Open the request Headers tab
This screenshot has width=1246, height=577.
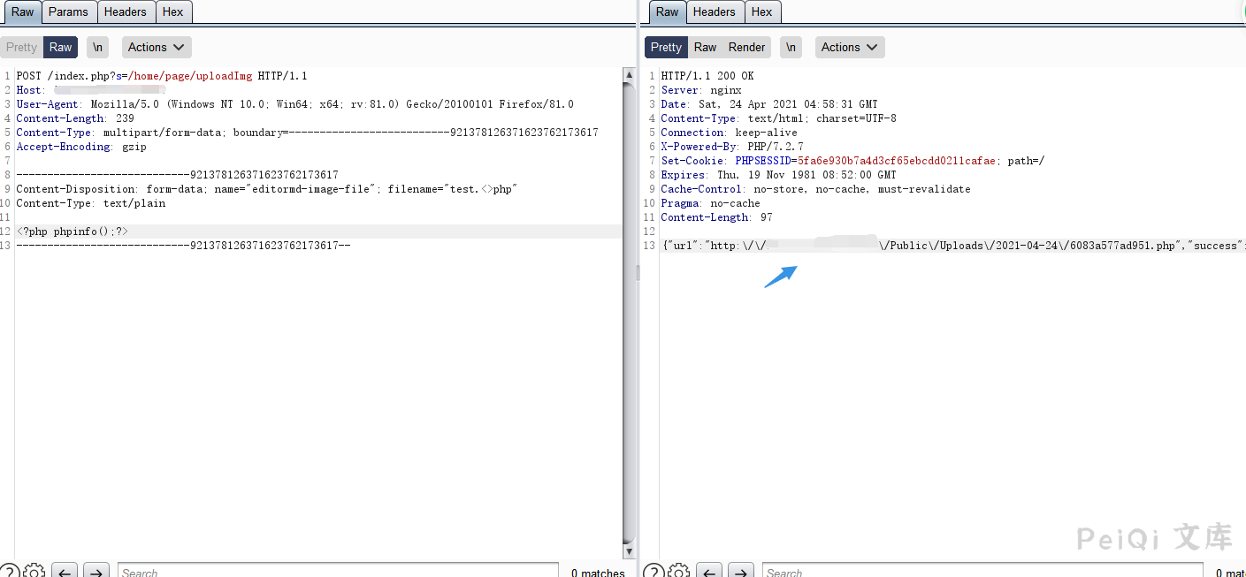[x=126, y=11]
